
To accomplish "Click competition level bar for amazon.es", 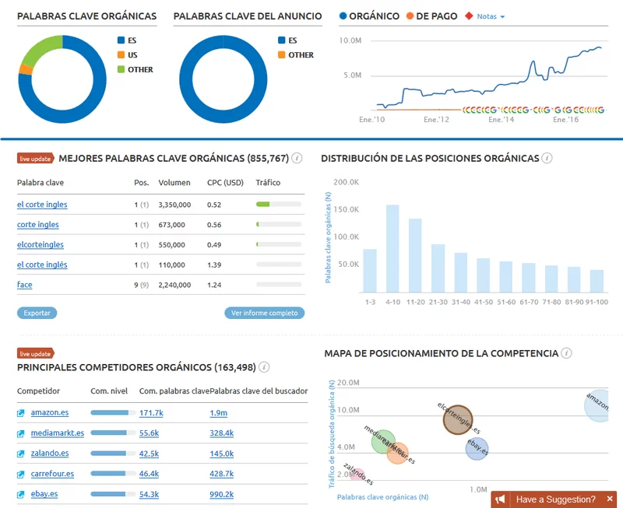I will (113, 413).
